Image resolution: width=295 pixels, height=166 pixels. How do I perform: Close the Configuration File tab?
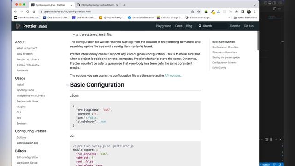71,5
